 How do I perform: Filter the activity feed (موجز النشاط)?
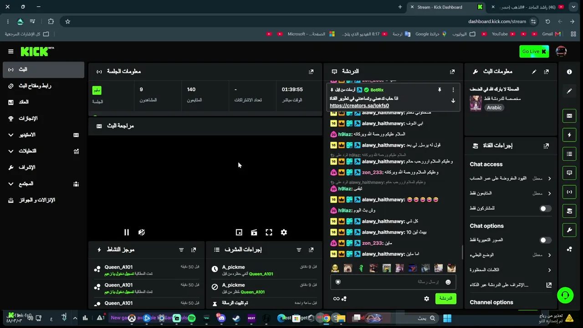pyautogui.click(x=181, y=250)
